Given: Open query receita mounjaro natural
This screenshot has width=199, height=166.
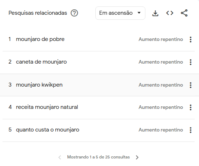Looking at the screenshot, I should 47,107.
